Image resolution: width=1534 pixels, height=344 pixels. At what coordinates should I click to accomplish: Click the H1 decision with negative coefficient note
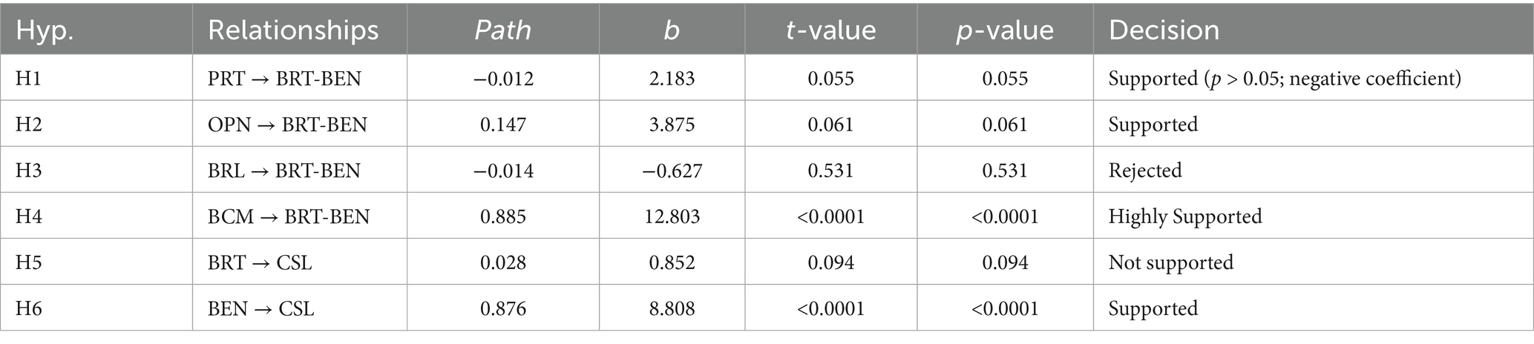click(1284, 79)
